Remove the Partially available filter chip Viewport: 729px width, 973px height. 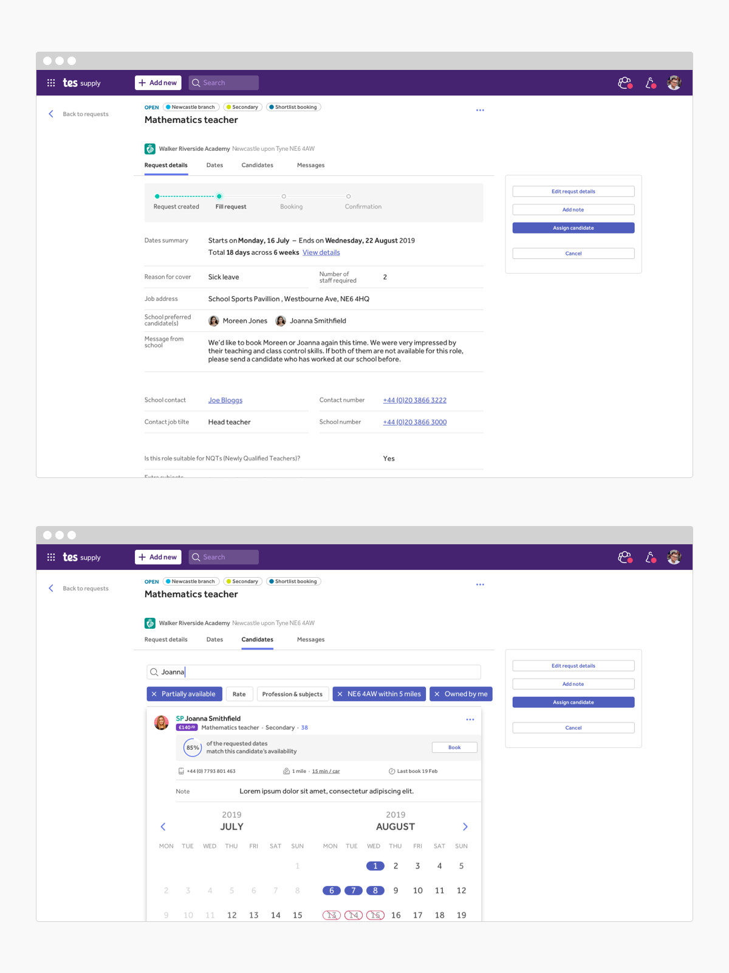[x=154, y=694]
